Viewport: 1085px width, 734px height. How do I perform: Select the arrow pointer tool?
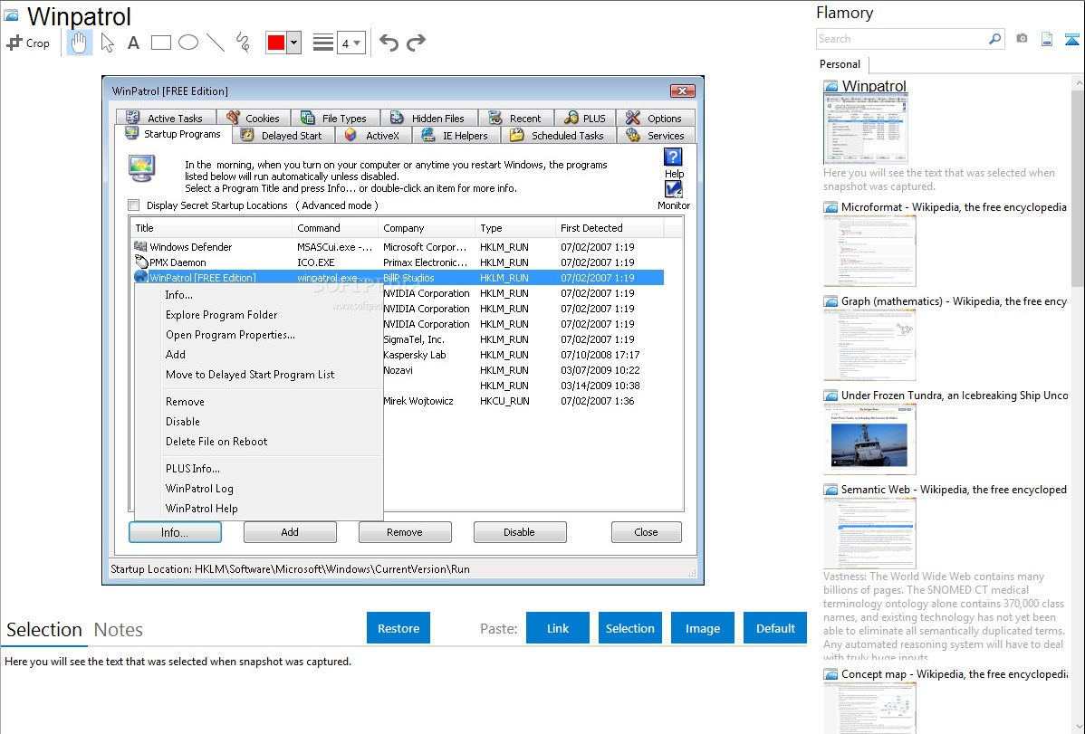(108, 43)
